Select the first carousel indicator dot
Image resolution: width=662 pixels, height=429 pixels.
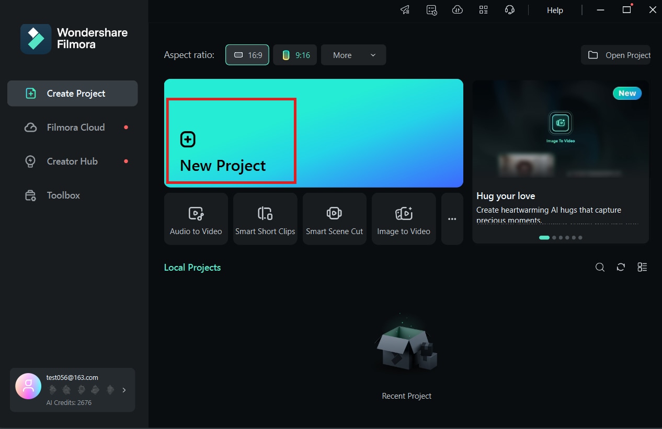544,238
